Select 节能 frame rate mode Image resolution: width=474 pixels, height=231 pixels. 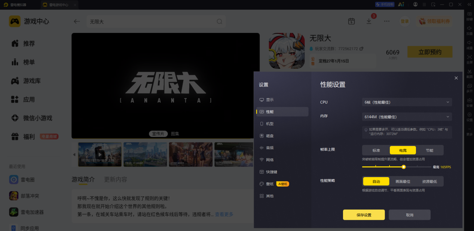click(x=429, y=150)
